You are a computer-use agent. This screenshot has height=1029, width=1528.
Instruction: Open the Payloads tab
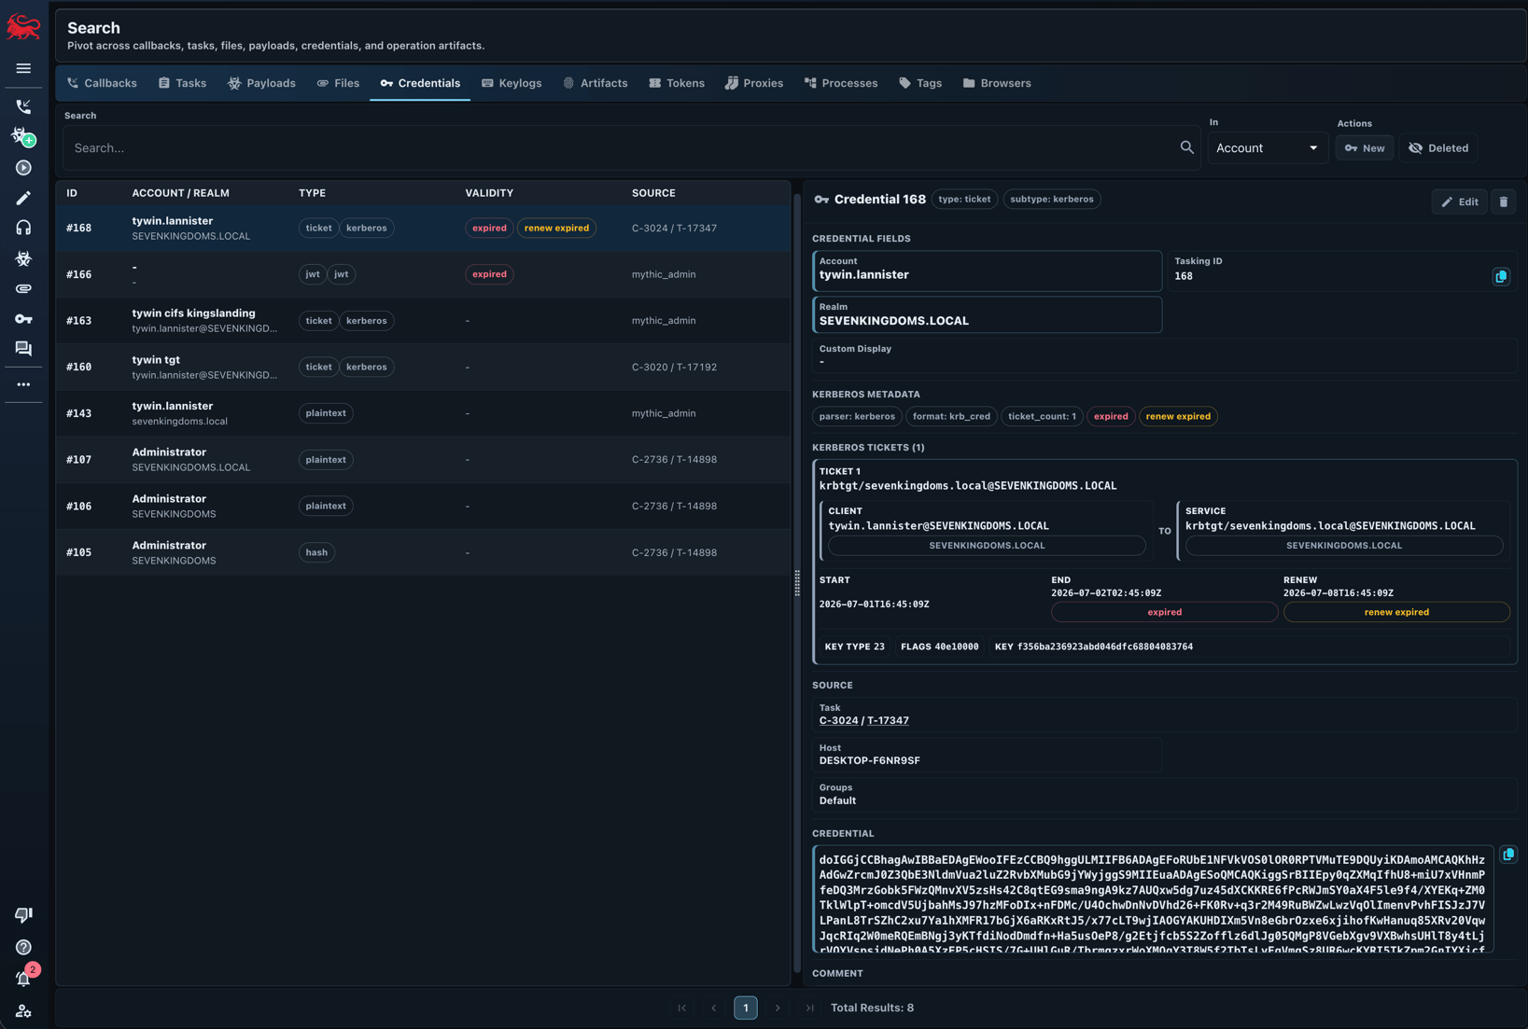(x=261, y=83)
